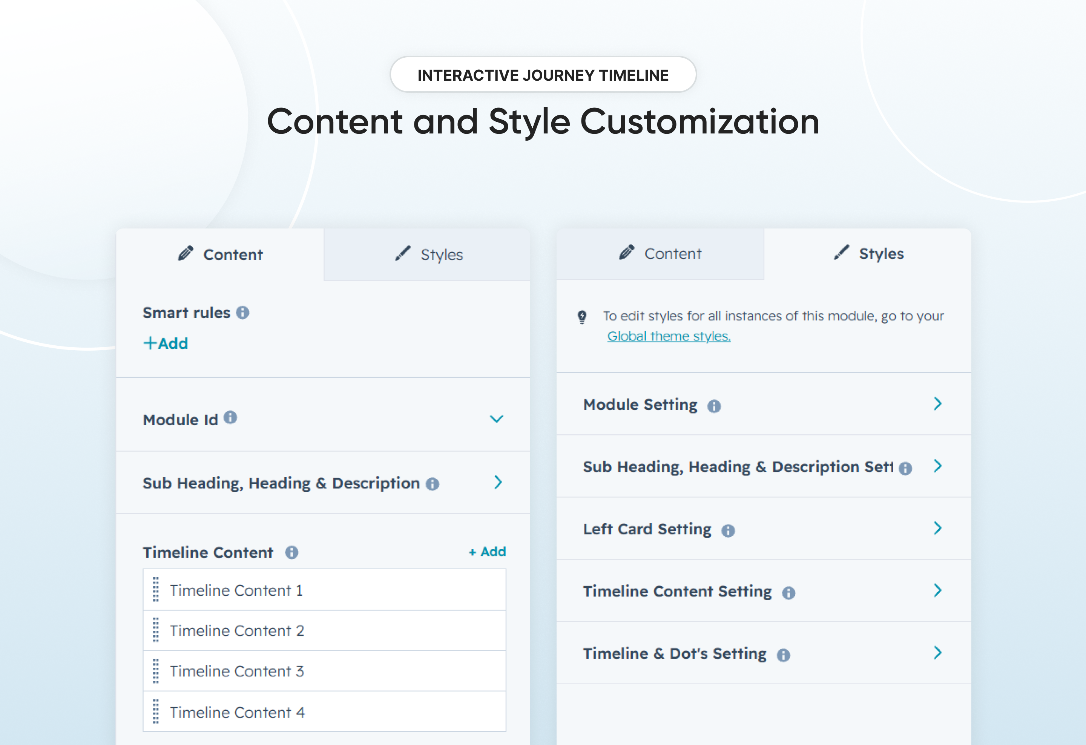Click the info icon next to Left Card Setting
This screenshot has width=1086, height=745.
(x=728, y=530)
